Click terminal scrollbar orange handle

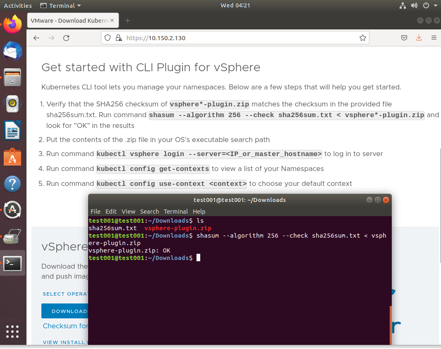(391, 325)
